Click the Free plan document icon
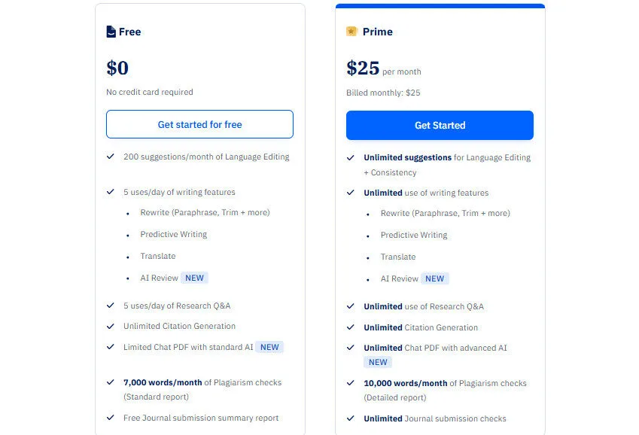 click(x=111, y=32)
